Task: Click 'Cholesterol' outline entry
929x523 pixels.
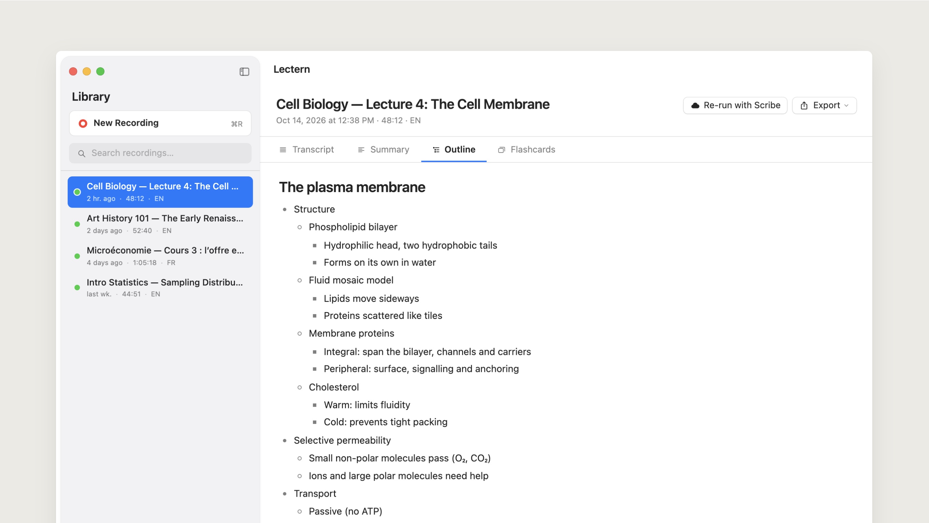Action: (334, 387)
